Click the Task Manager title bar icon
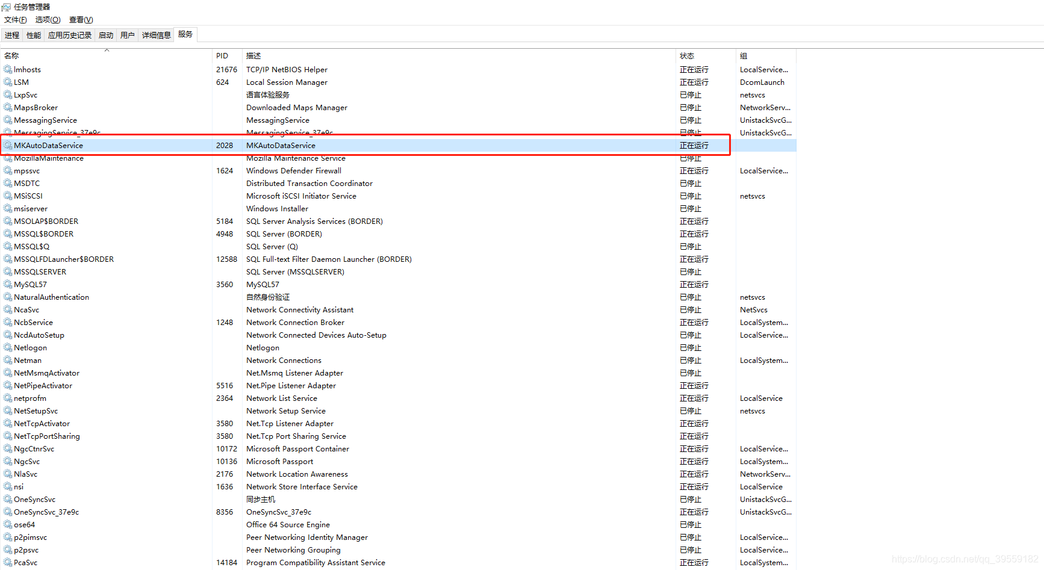Viewport: 1044px width, 570px height. [6, 7]
